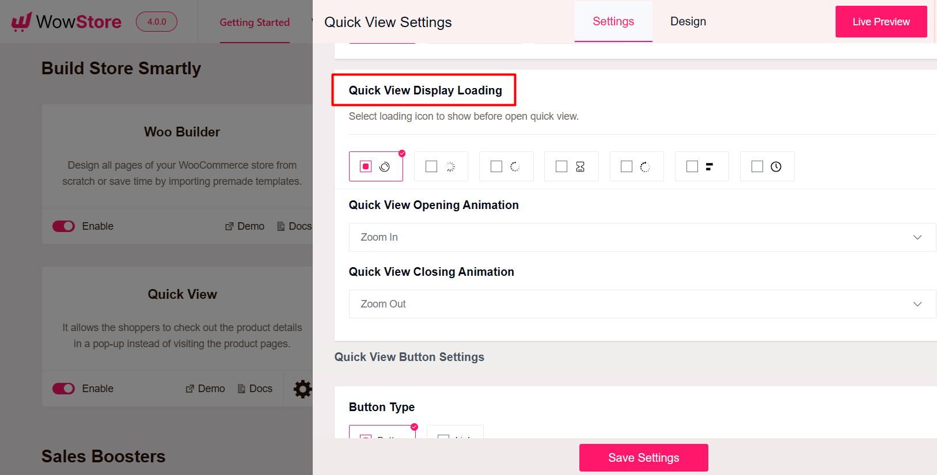Pick the sunburst spinner loading icon
937x475 pixels.
coord(441,166)
